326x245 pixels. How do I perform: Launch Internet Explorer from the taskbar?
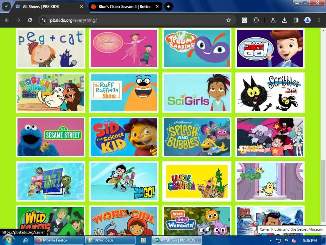coord(25,240)
